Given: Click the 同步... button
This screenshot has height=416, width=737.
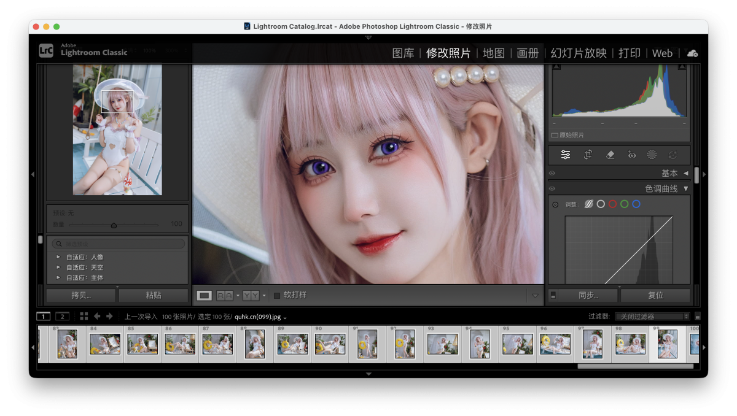Looking at the screenshot, I should 588,295.
